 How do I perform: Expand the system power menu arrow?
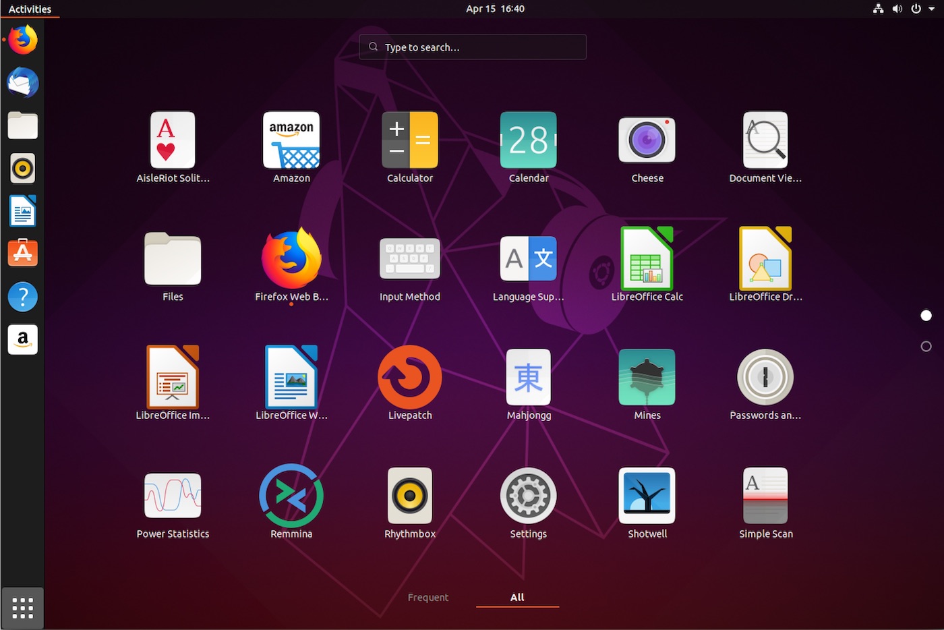click(932, 9)
